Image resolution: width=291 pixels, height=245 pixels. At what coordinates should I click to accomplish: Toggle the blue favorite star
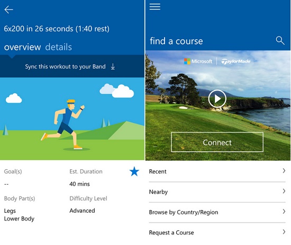pos(134,171)
